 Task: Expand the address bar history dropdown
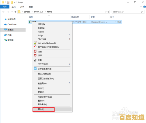click(x=106, y=12)
